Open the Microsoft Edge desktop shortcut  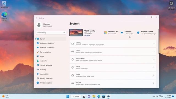click(4, 16)
